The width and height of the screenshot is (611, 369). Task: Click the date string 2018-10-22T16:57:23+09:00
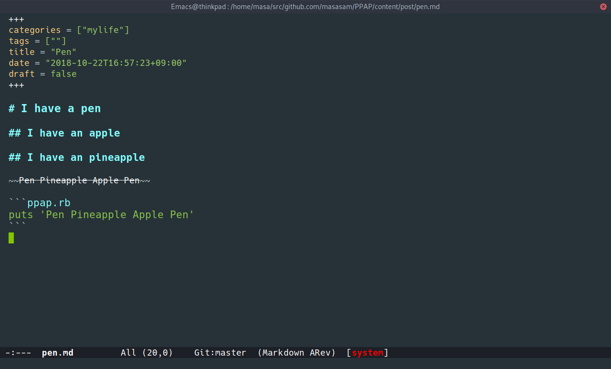[x=116, y=63]
